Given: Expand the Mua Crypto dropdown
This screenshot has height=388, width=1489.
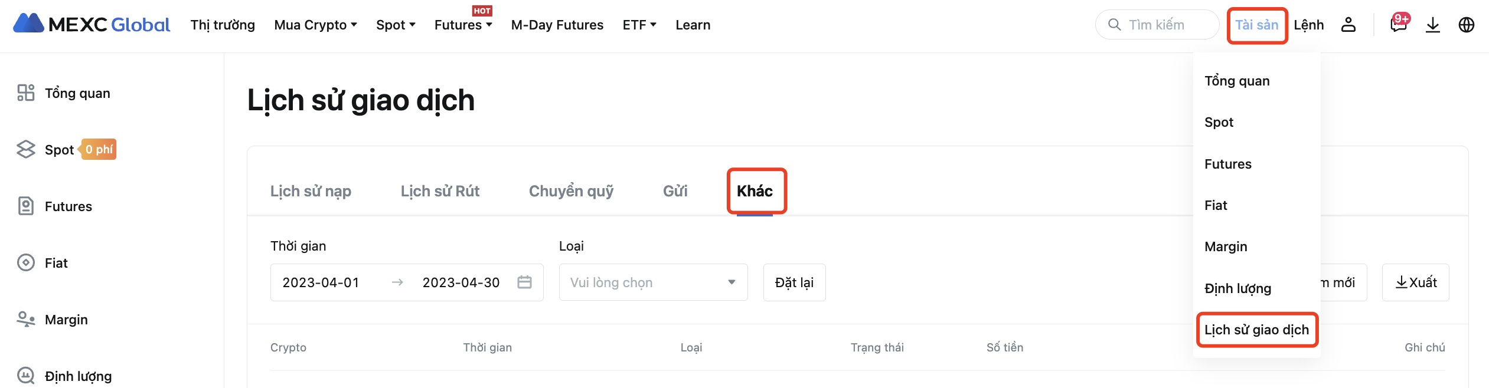Looking at the screenshot, I should [315, 25].
